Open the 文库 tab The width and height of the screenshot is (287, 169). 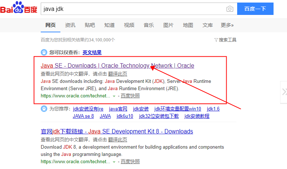[x=208, y=25]
